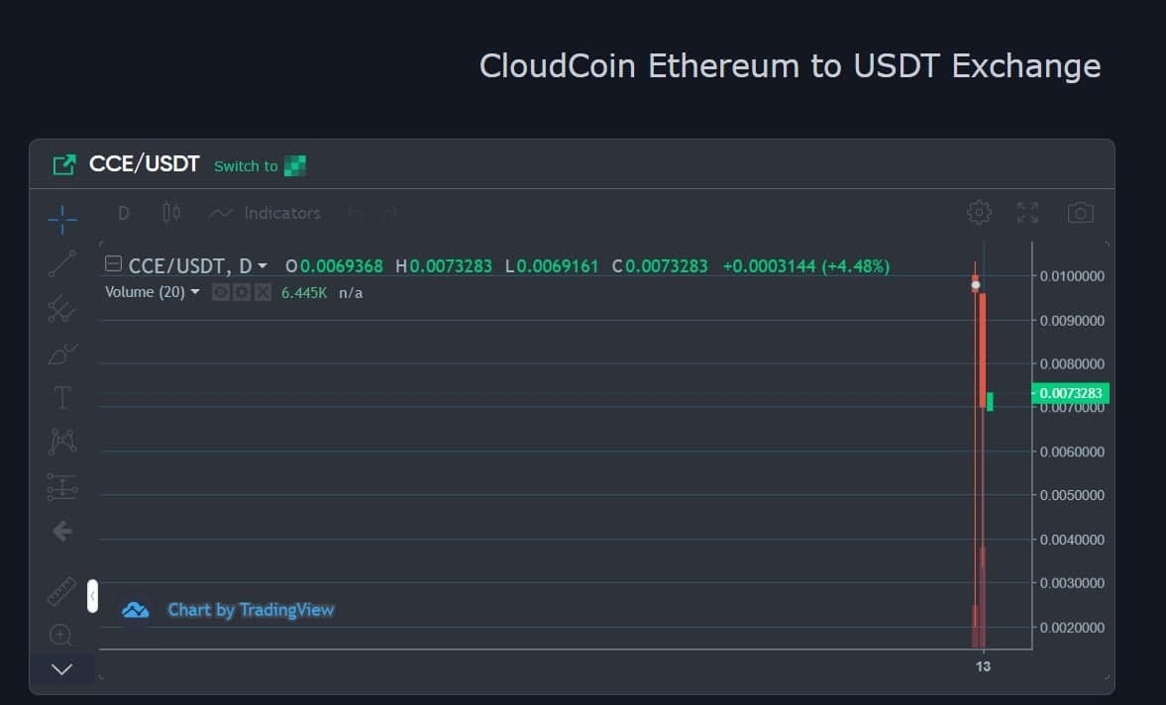Screen dimensions: 1166x705
Task: Select the brush drawing tool
Action: (x=61, y=353)
